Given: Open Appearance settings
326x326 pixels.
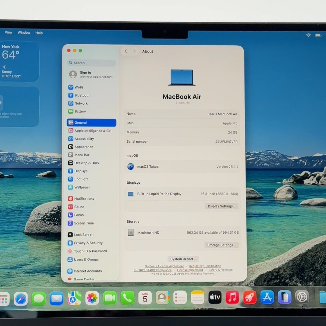Looking at the screenshot, I should pyautogui.click(x=80, y=147).
